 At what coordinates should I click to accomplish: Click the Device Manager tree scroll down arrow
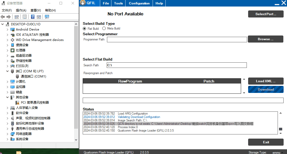(x=76, y=140)
